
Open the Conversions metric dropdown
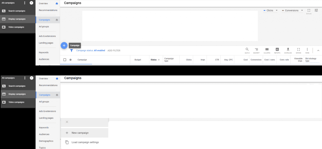(292, 10)
